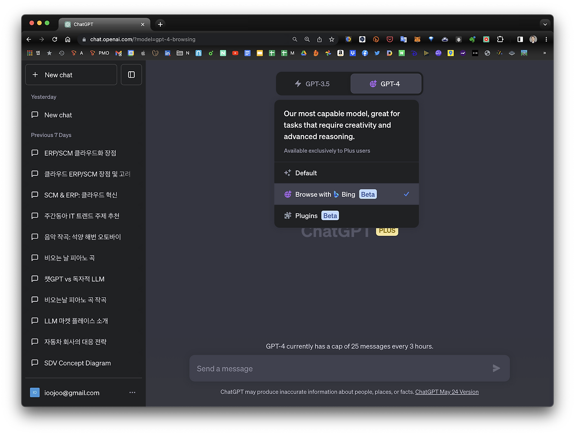Open the Dropbox bookmark
The image size is (575, 435).
click(353, 53)
